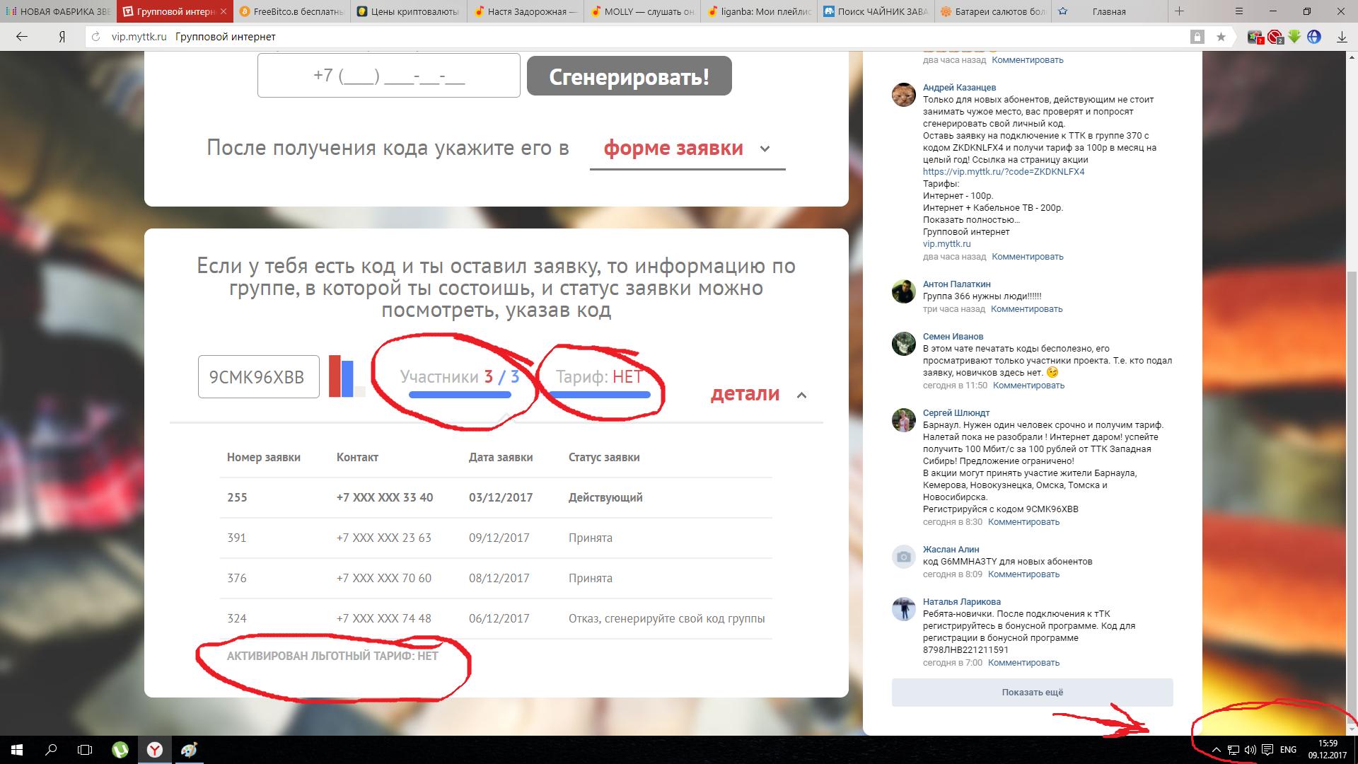Open browser downloads arrow icon
Screen dimensions: 1358x764
[1342, 37]
